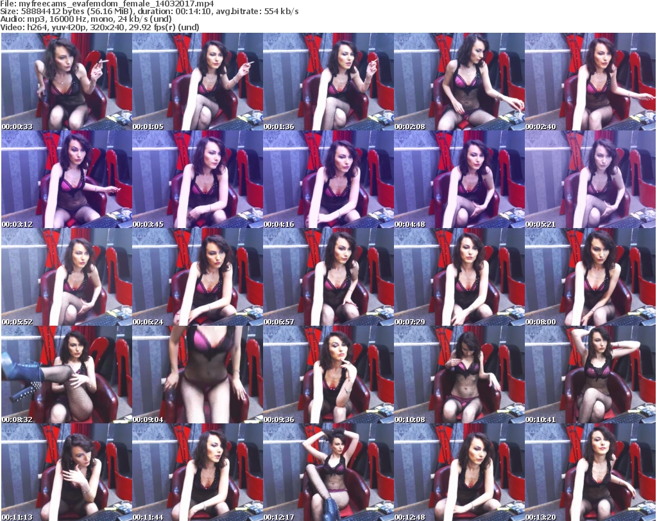Select the thumbnail stamped 00:08:32
Viewport: 657px width, 521px height.
67,375
